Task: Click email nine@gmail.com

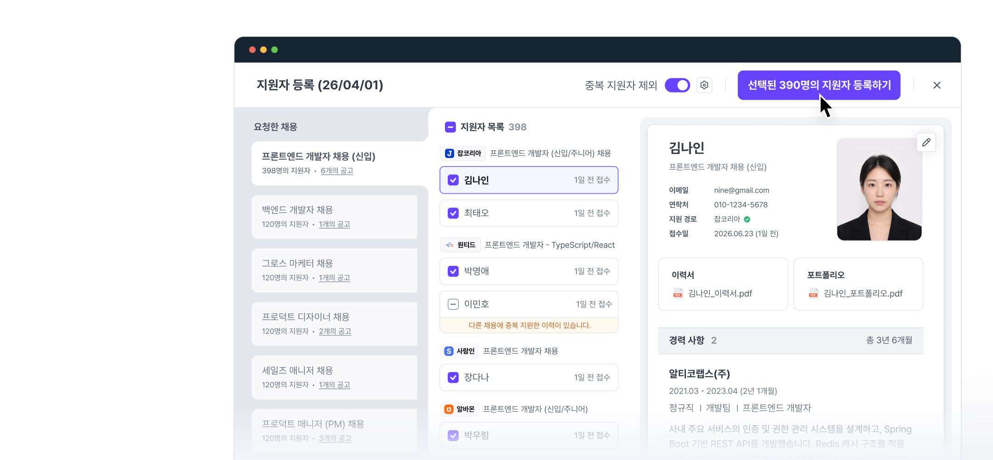Action: pyautogui.click(x=742, y=190)
